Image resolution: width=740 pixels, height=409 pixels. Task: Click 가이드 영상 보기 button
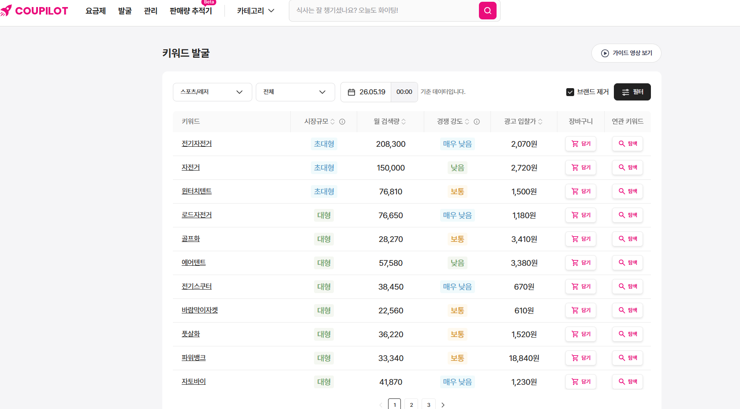coord(626,53)
